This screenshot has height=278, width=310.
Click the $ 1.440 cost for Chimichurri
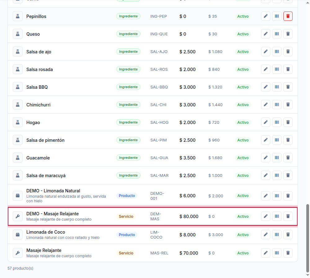tap(215, 105)
